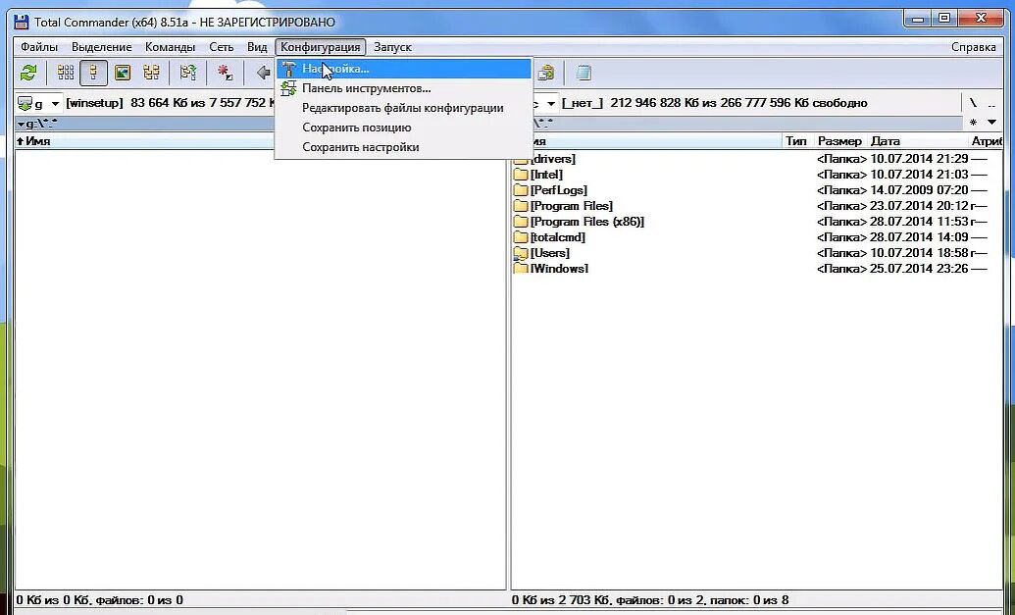Click the folder icon of Intel
This screenshot has width=1015, height=615.
[x=521, y=175]
